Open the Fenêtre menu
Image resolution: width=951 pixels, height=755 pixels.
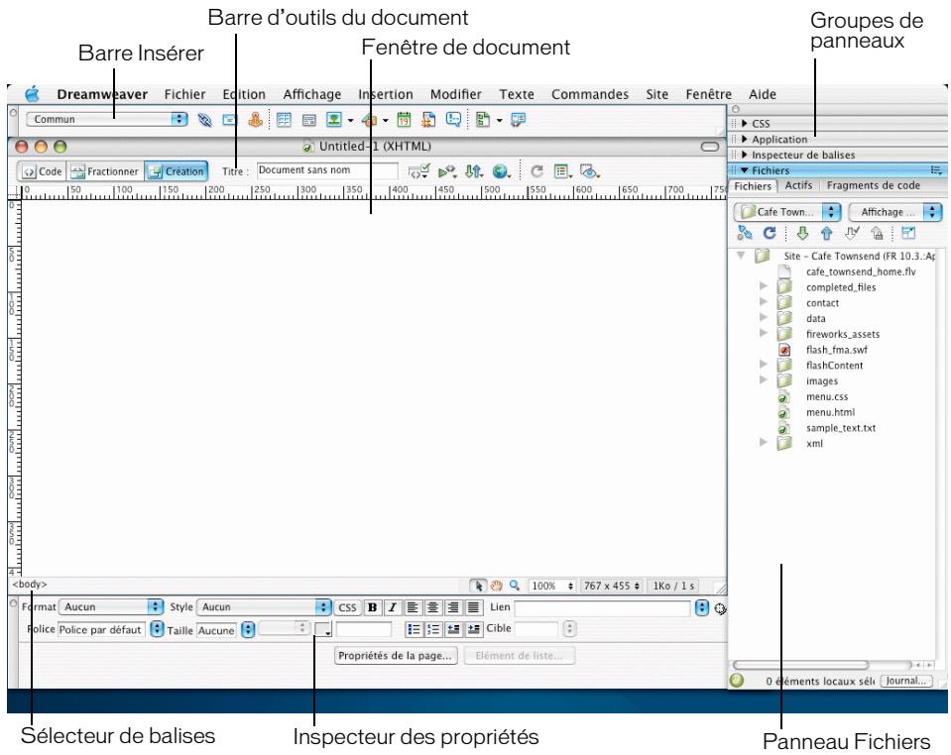708,94
